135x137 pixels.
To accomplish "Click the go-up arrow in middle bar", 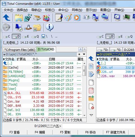I will 91,58.
